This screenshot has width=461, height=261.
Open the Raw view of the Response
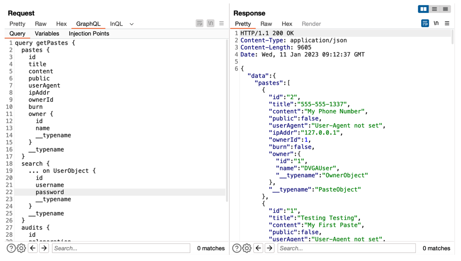[x=266, y=24]
